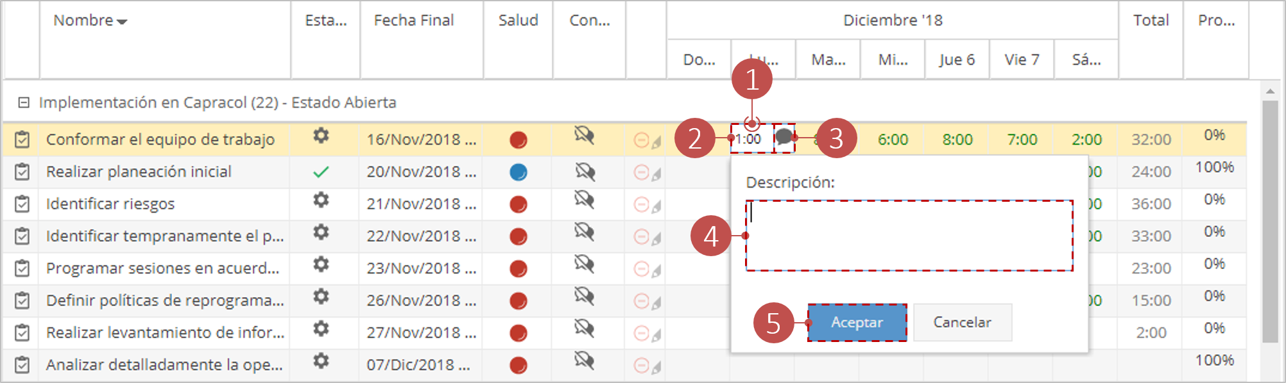This screenshot has height=383, width=1286.
Task: Select the Jue 6 day column header
Action: click(957, 60)
